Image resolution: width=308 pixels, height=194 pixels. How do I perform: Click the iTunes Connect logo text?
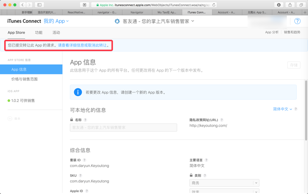pos(24,21)
